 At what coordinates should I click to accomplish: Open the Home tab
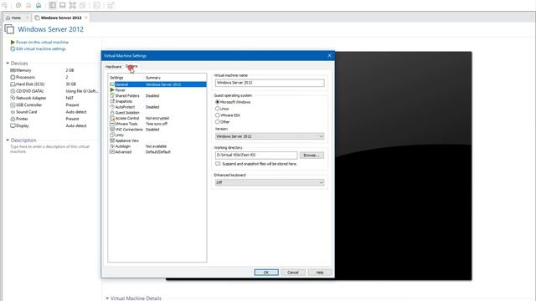pos(16,18)
